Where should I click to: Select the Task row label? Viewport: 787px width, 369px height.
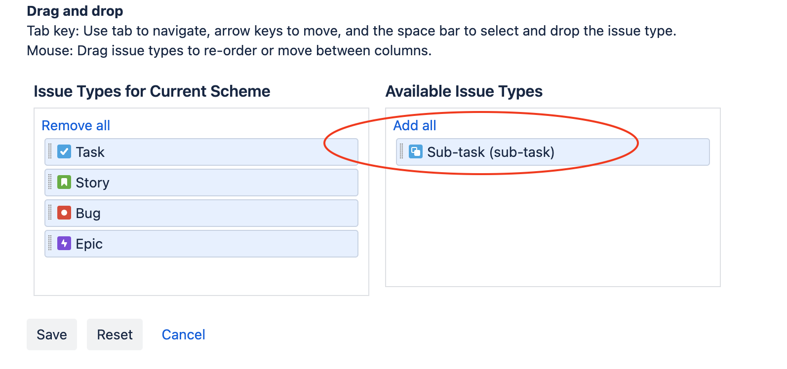(90, 152)
